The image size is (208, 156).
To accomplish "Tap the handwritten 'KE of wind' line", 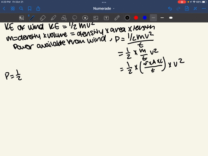I will [x=50, y=26].
